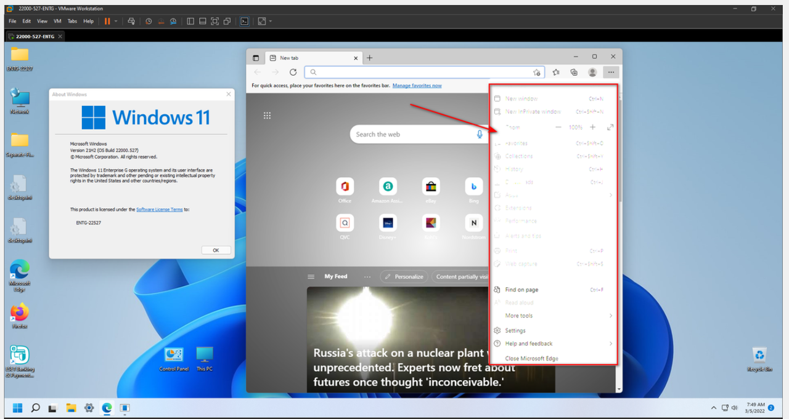The image size is (789, 419).
Task: Click revert to snapshot icon
Action: tap(161, 21)
